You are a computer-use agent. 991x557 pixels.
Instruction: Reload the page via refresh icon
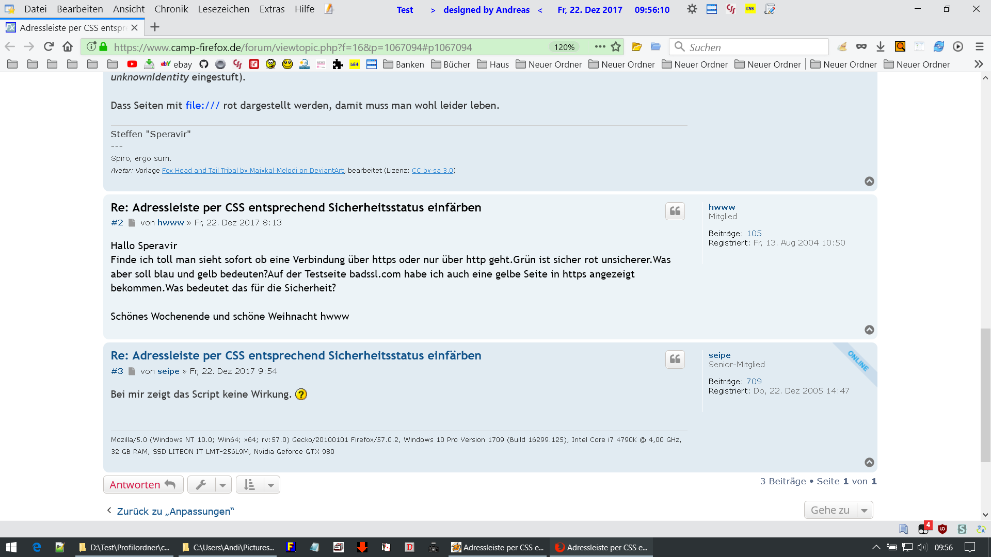49,47
